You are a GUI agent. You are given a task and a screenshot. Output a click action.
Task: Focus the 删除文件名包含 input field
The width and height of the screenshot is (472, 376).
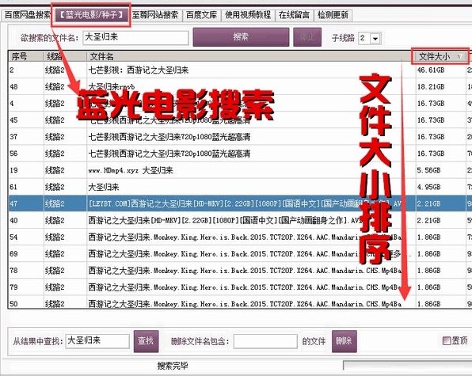point(265,341)
